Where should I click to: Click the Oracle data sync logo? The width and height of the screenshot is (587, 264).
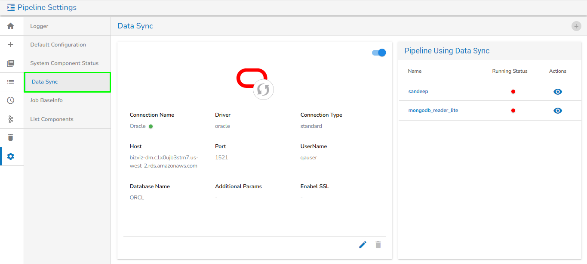pos(255,83)
